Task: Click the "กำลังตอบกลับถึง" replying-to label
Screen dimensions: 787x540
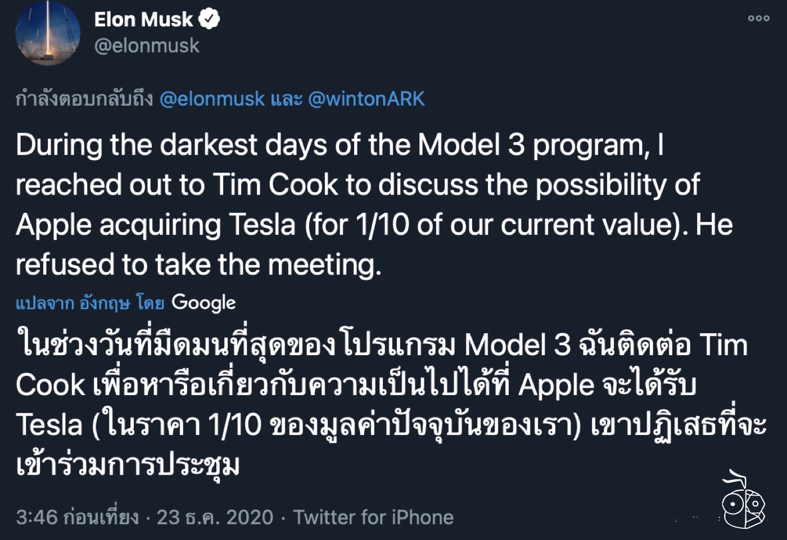Action: pyautogui.click(x=84, y=99)
